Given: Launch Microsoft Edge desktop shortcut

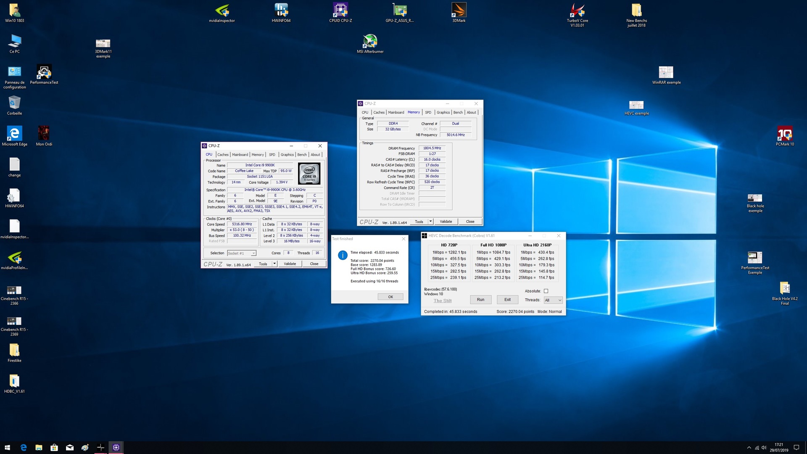Looking at the screenshot, I should coord(14,136).
